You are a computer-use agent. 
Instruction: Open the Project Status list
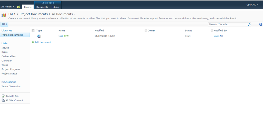pos(9,74)
